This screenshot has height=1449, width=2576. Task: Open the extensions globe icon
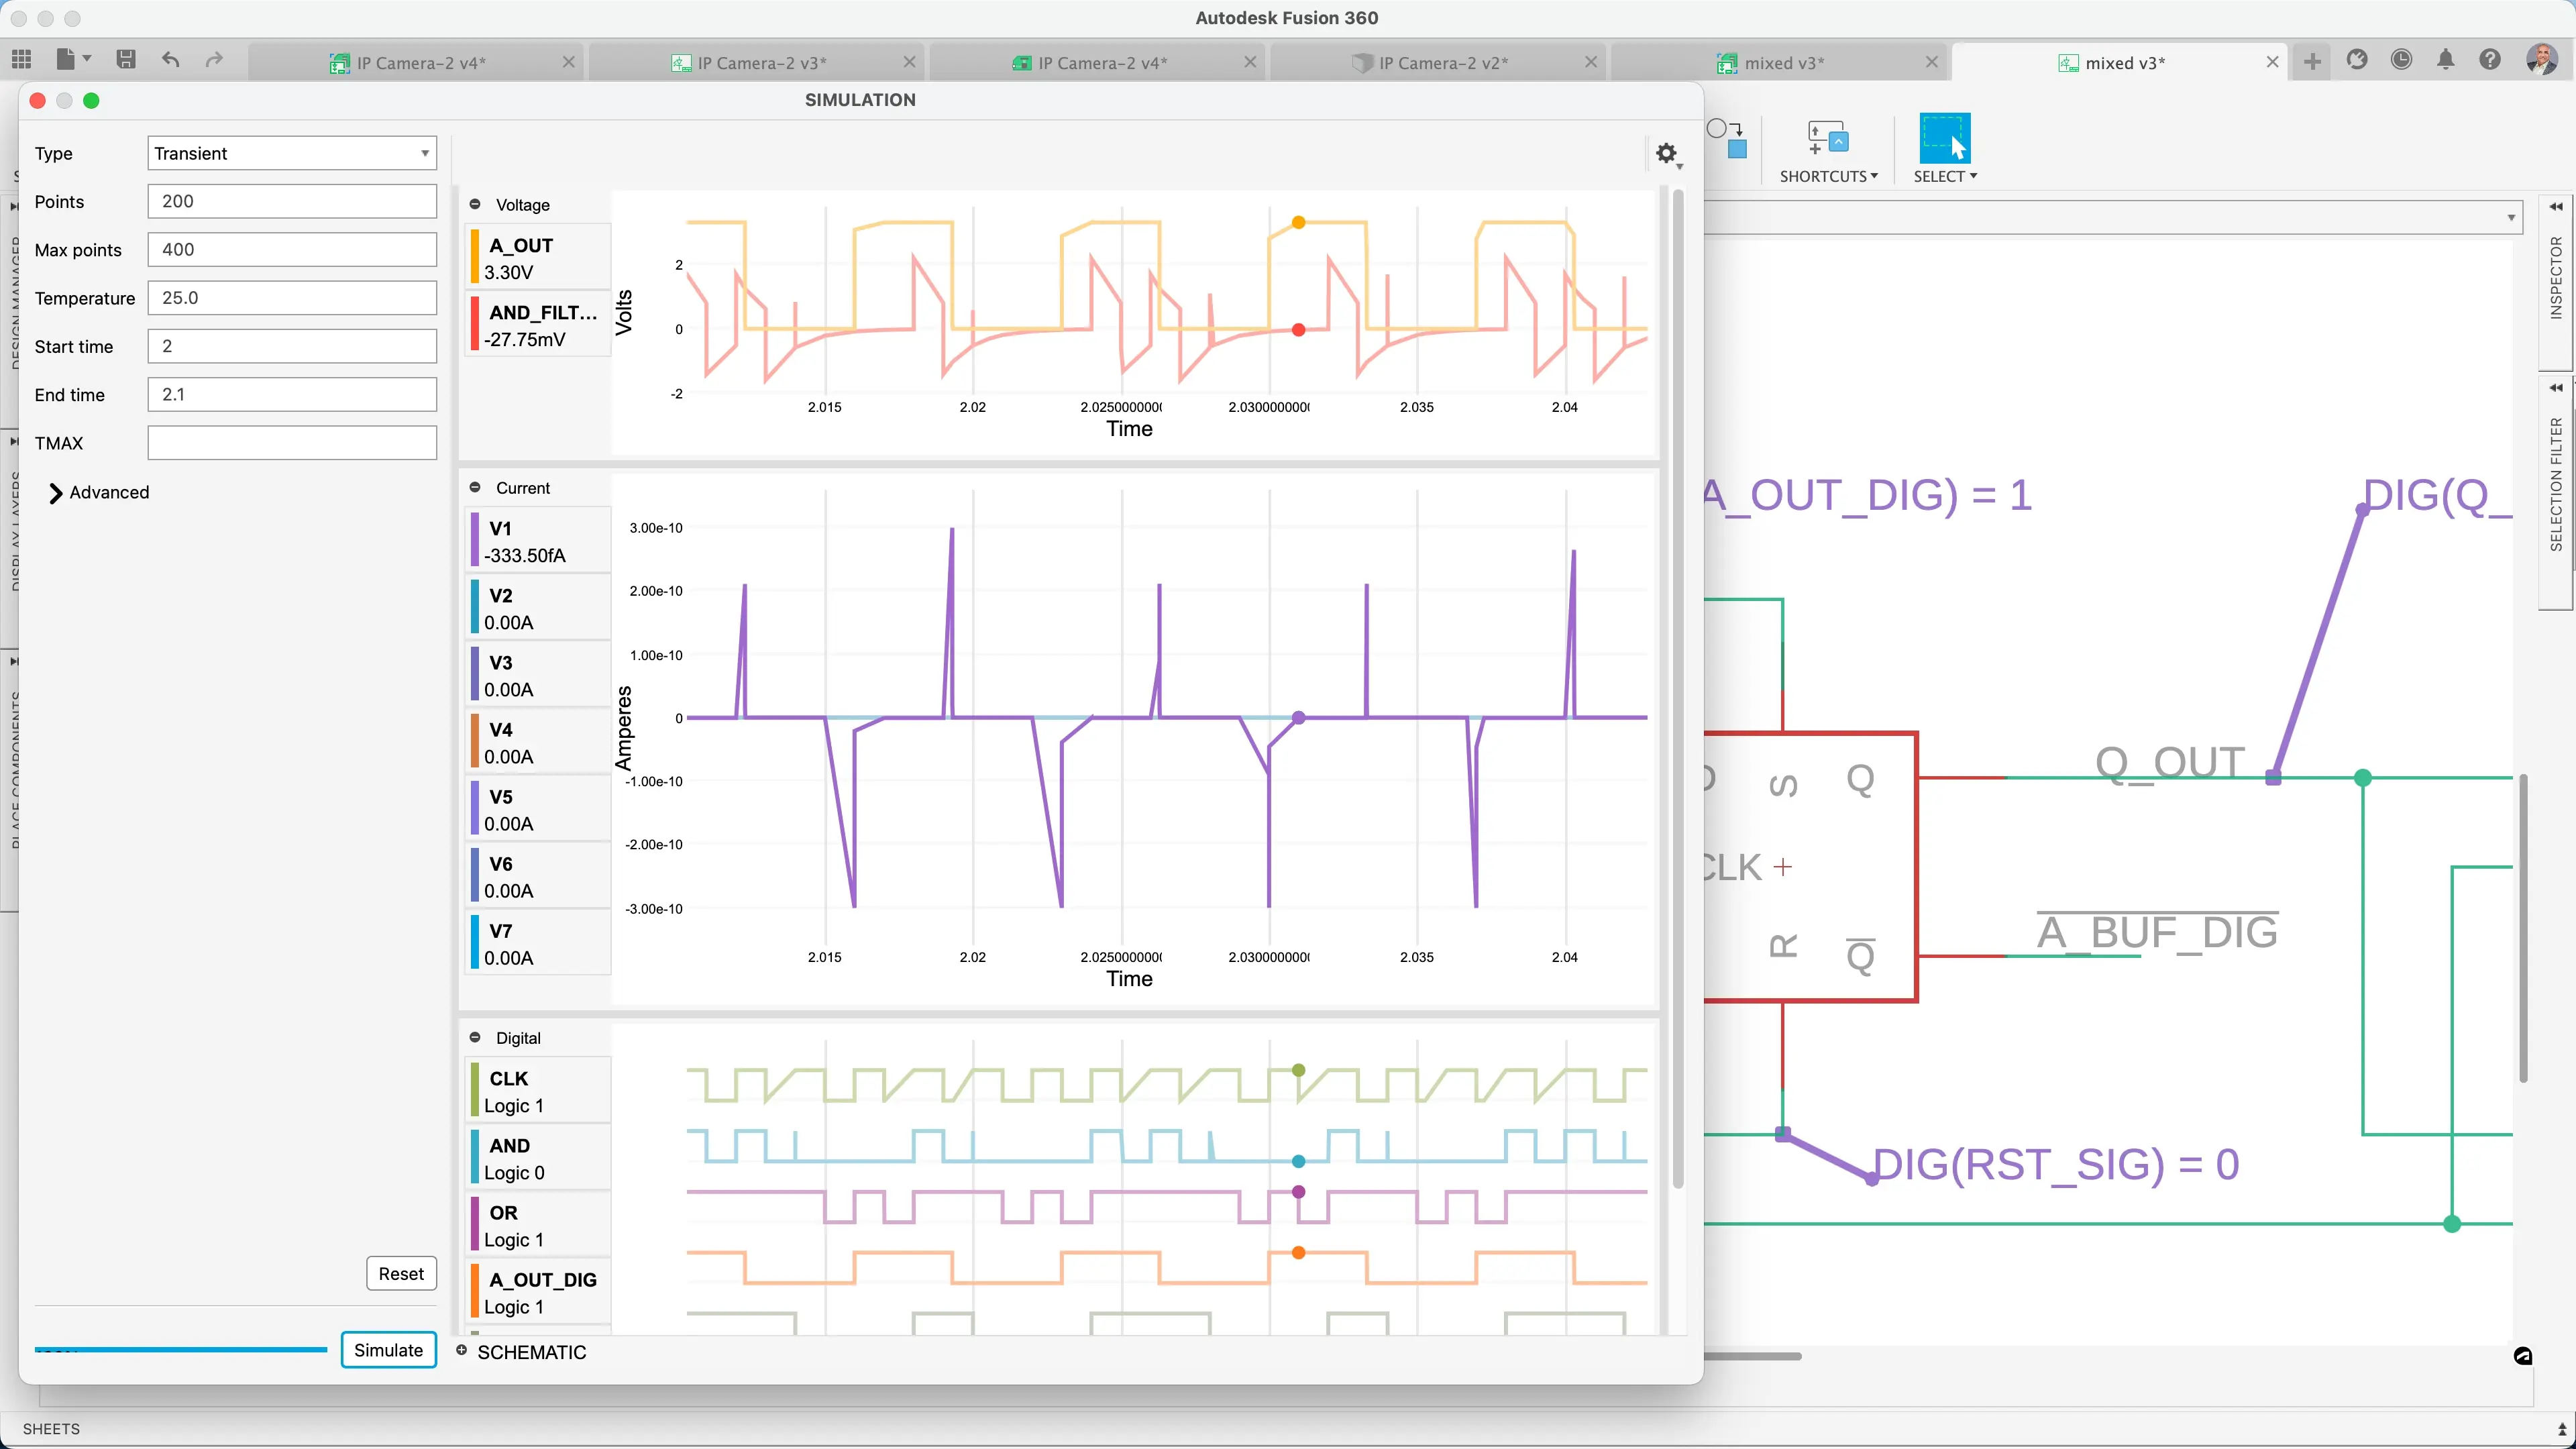pos(2357,60)
